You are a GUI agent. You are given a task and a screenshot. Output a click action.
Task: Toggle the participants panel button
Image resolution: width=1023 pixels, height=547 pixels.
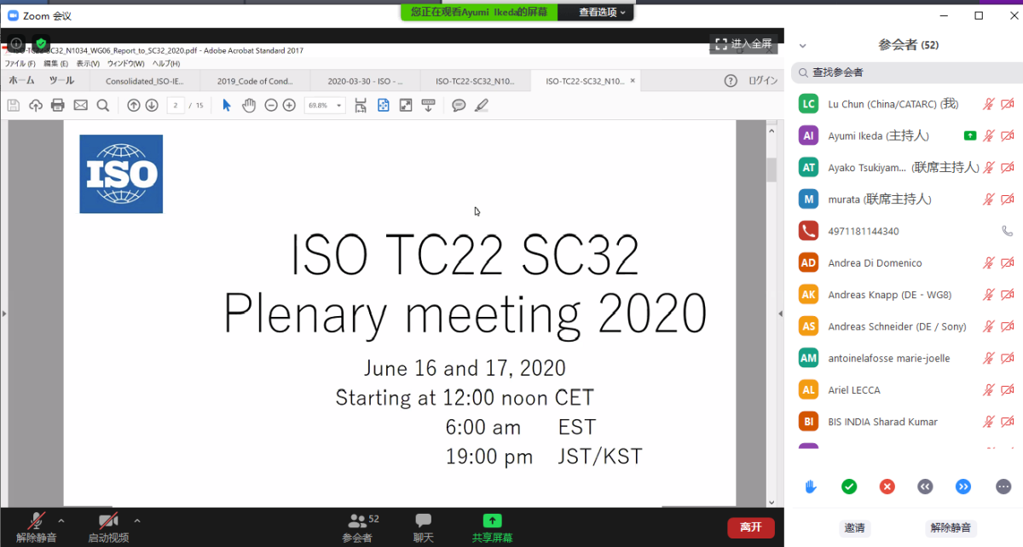(357, 527)
